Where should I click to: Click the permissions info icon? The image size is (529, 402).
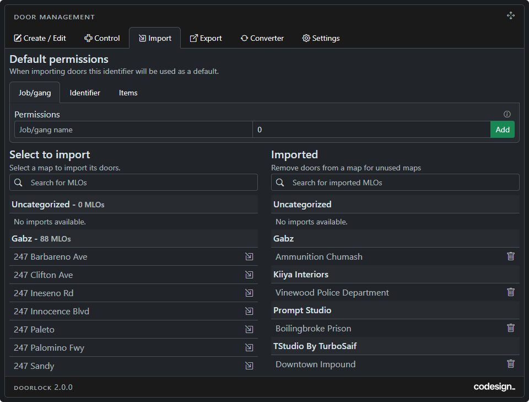pyautogui.click(x=507, y=115)
